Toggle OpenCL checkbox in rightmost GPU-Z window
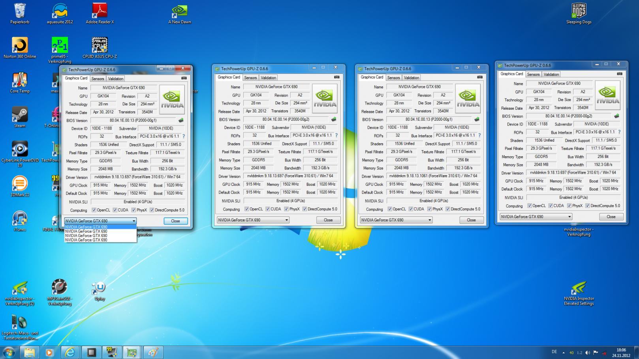Image resolution: width=639 pixels, height=359 pixels. (530, 206)
